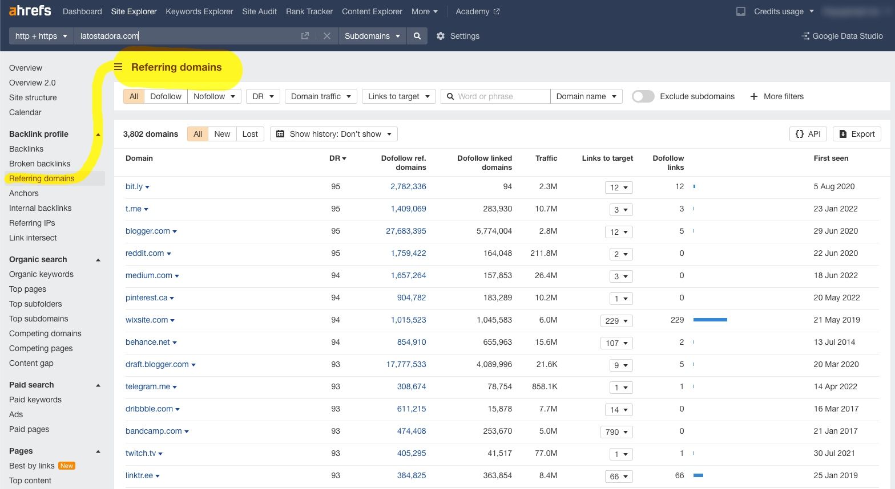Viewport: 895px width, 489px height.
Task: Collapse the Organic search section
Action: [98, 260]
